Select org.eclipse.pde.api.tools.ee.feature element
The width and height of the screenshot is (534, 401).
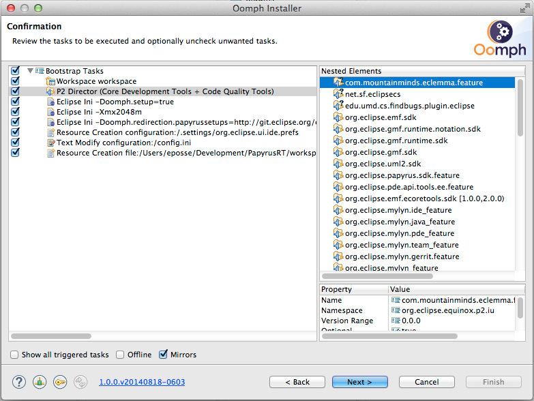tap(409, 187)
